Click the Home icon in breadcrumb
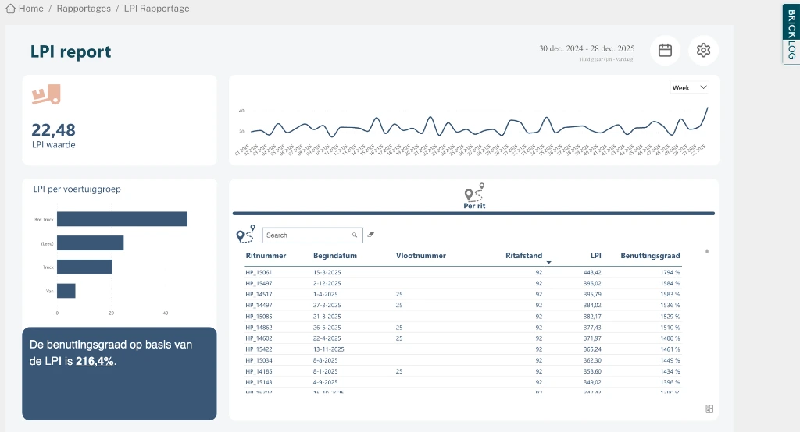Viewport: 800px width, 432px height. click(x=10, y=9)
